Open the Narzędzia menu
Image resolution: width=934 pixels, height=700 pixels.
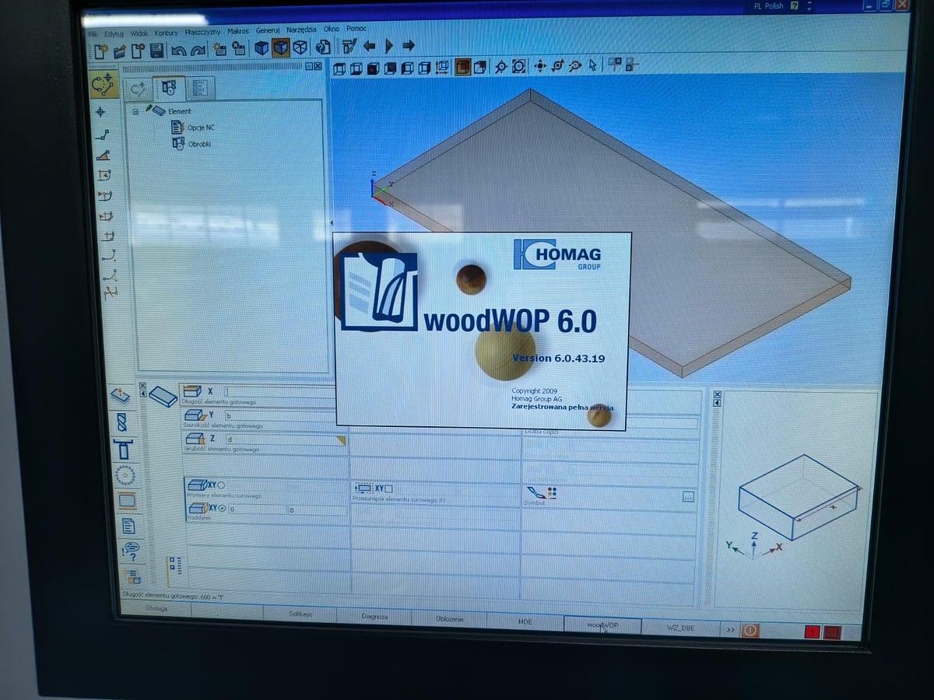[x=301, y=30]
